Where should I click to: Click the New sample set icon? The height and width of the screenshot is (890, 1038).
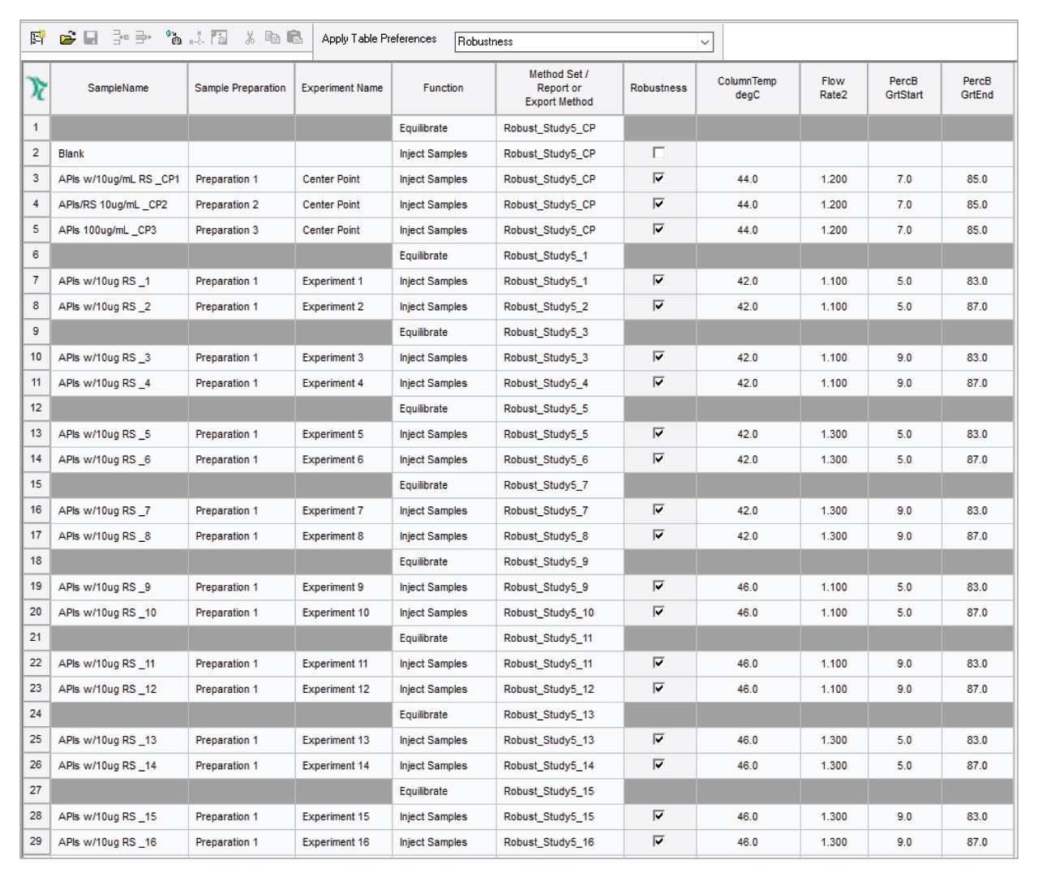[37, 38]
